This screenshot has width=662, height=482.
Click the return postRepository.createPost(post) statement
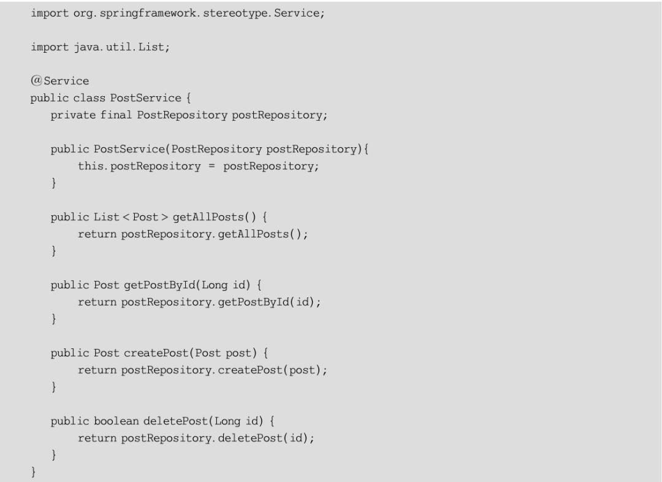[202, 371]
